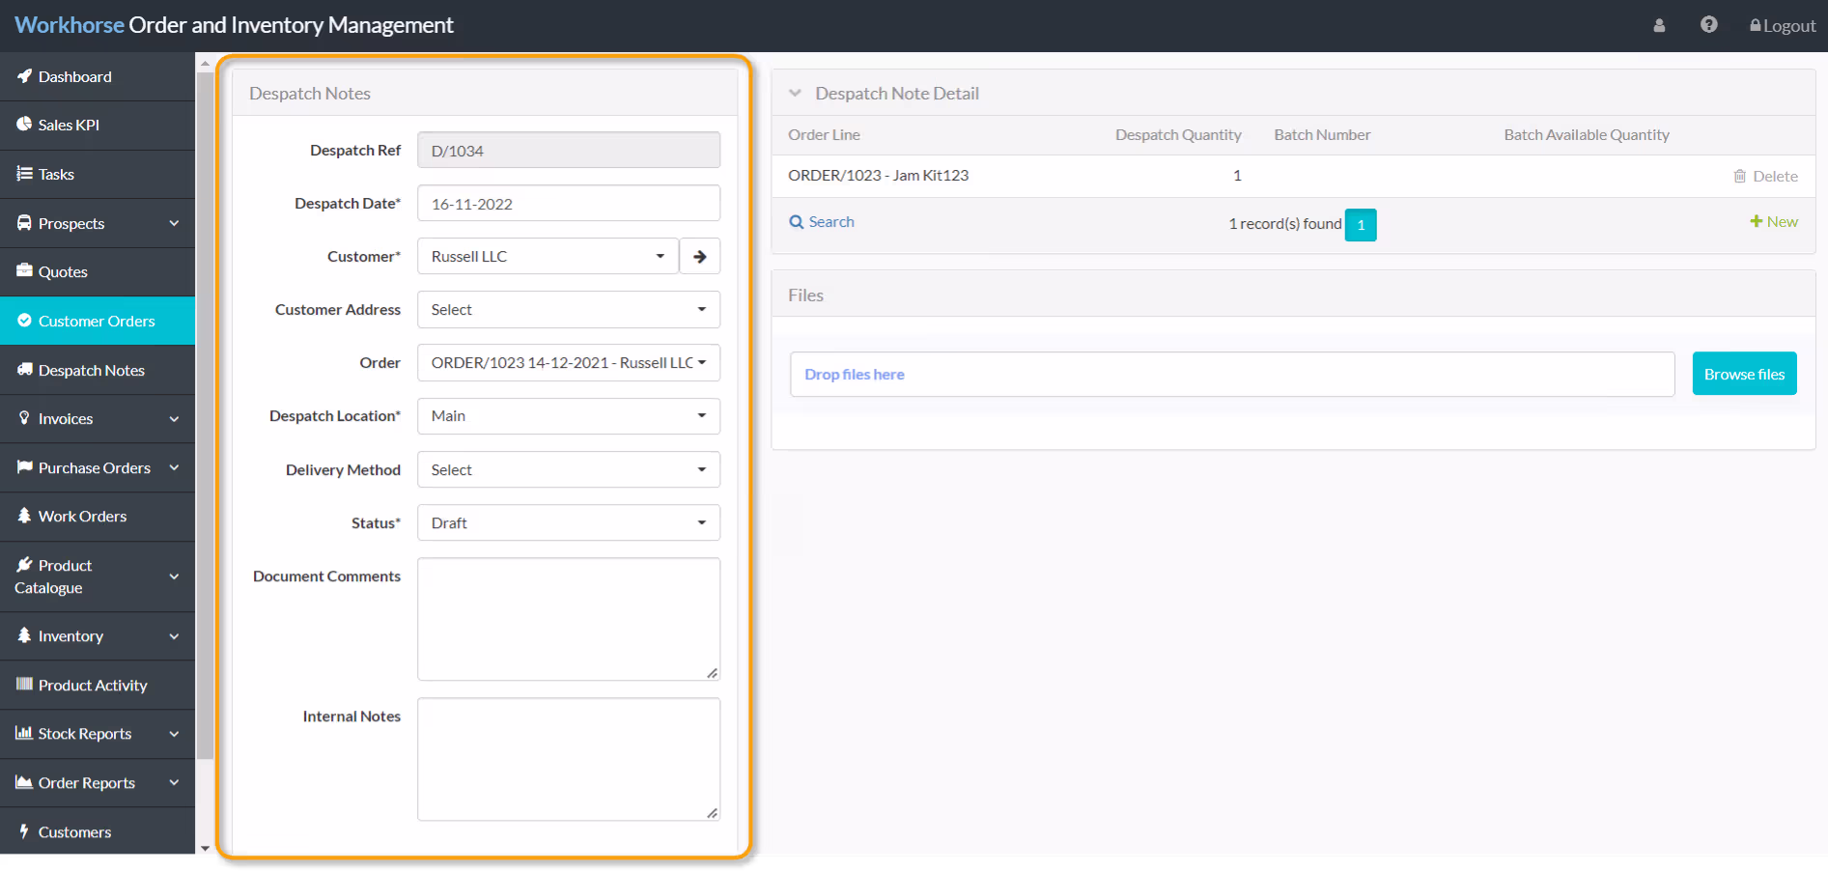Open the Status dropdown showing Draft
This screenshot has width=1828, height=871.
569,523
